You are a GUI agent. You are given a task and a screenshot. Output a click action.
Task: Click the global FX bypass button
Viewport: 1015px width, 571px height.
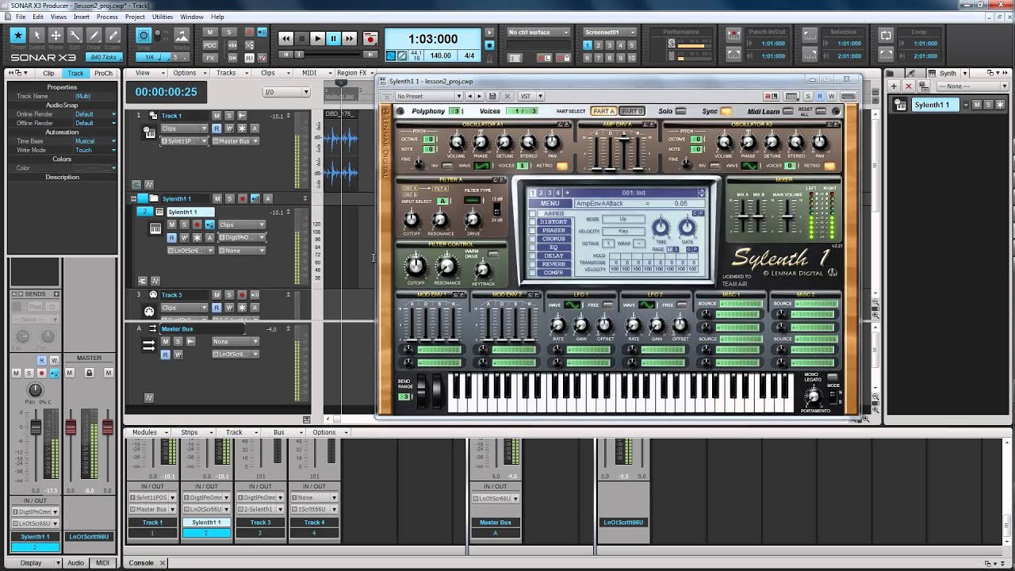click(210, 58)
